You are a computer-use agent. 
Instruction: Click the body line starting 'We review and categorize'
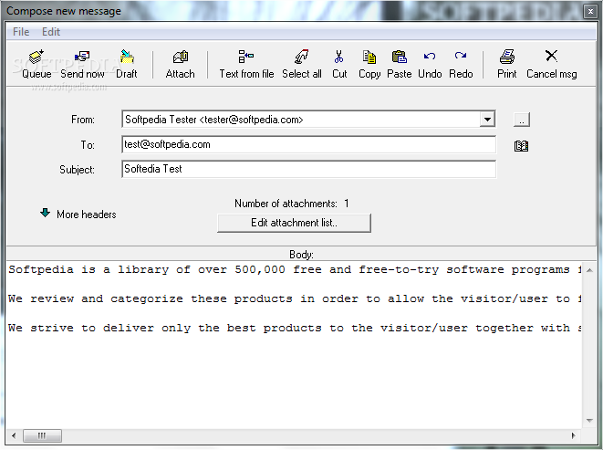click(294, 298)
